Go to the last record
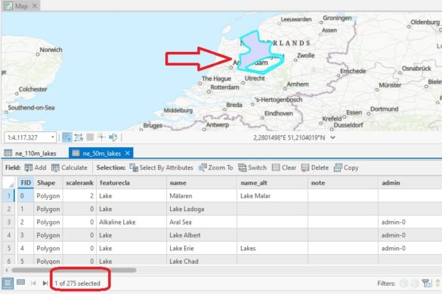442x294 pixels. click(45, 283)
